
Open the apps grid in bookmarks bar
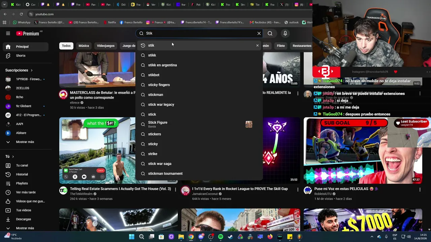click(4, 23)
